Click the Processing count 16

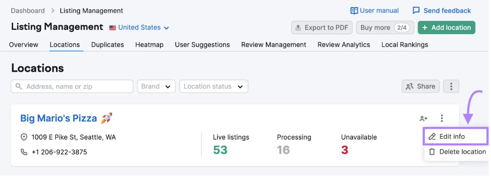(284, 150)
